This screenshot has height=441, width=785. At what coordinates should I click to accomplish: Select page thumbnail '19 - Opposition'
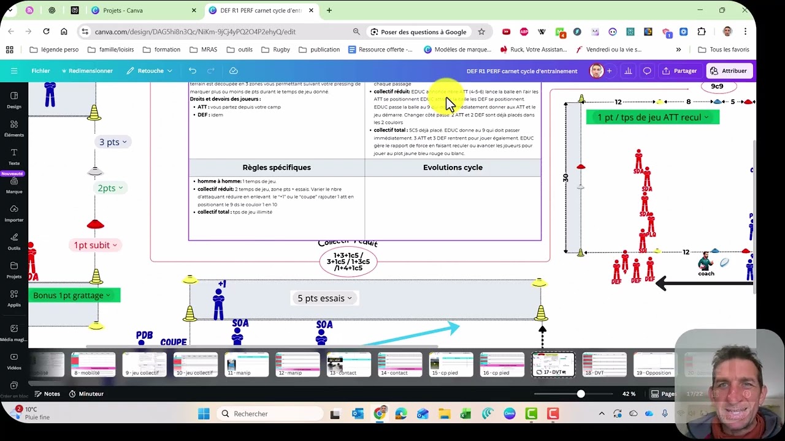(654, 364)
